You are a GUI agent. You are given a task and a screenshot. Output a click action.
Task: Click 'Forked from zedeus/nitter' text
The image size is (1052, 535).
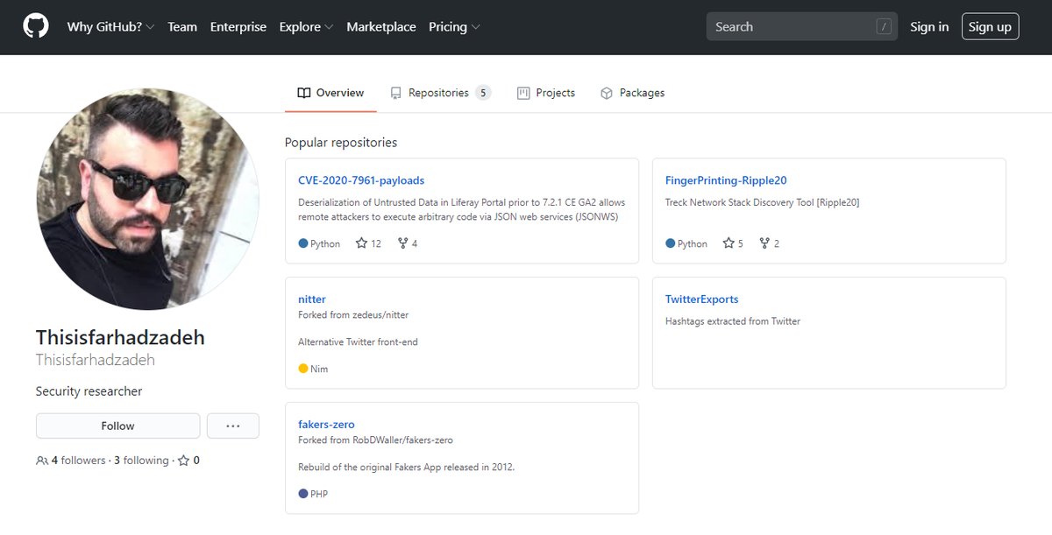point(353,314)
